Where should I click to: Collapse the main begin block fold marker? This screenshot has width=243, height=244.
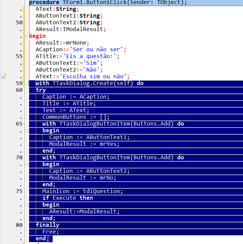click(26, 36)
